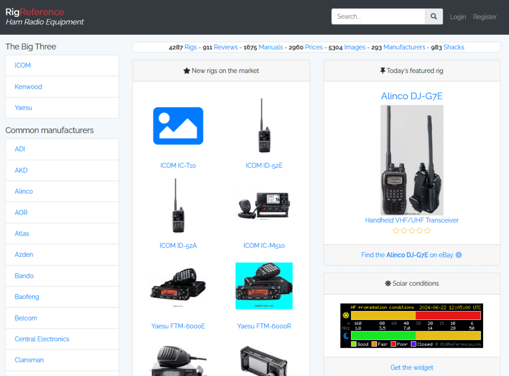The image size is (509, 376).
Task: Open the Alinco DJ-G7E heading link
Action: [x=412, y=96]
